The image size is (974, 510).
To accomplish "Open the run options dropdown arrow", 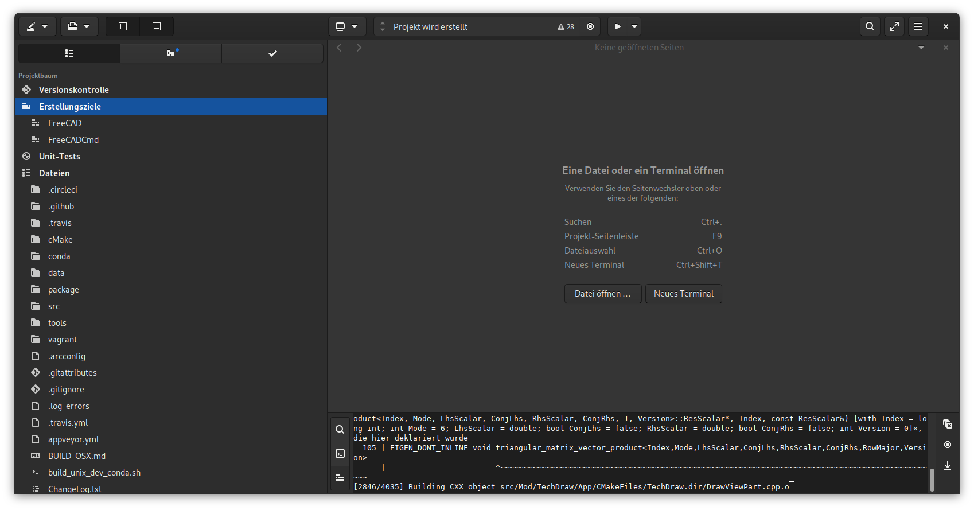I will (634, 26).
